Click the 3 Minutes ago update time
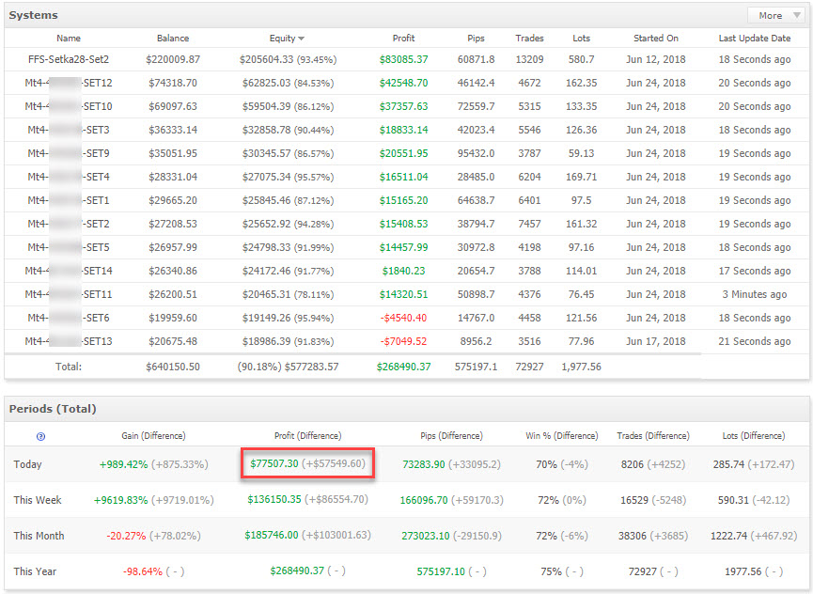The width and height of the screenshot is (813, 594). 755,294
